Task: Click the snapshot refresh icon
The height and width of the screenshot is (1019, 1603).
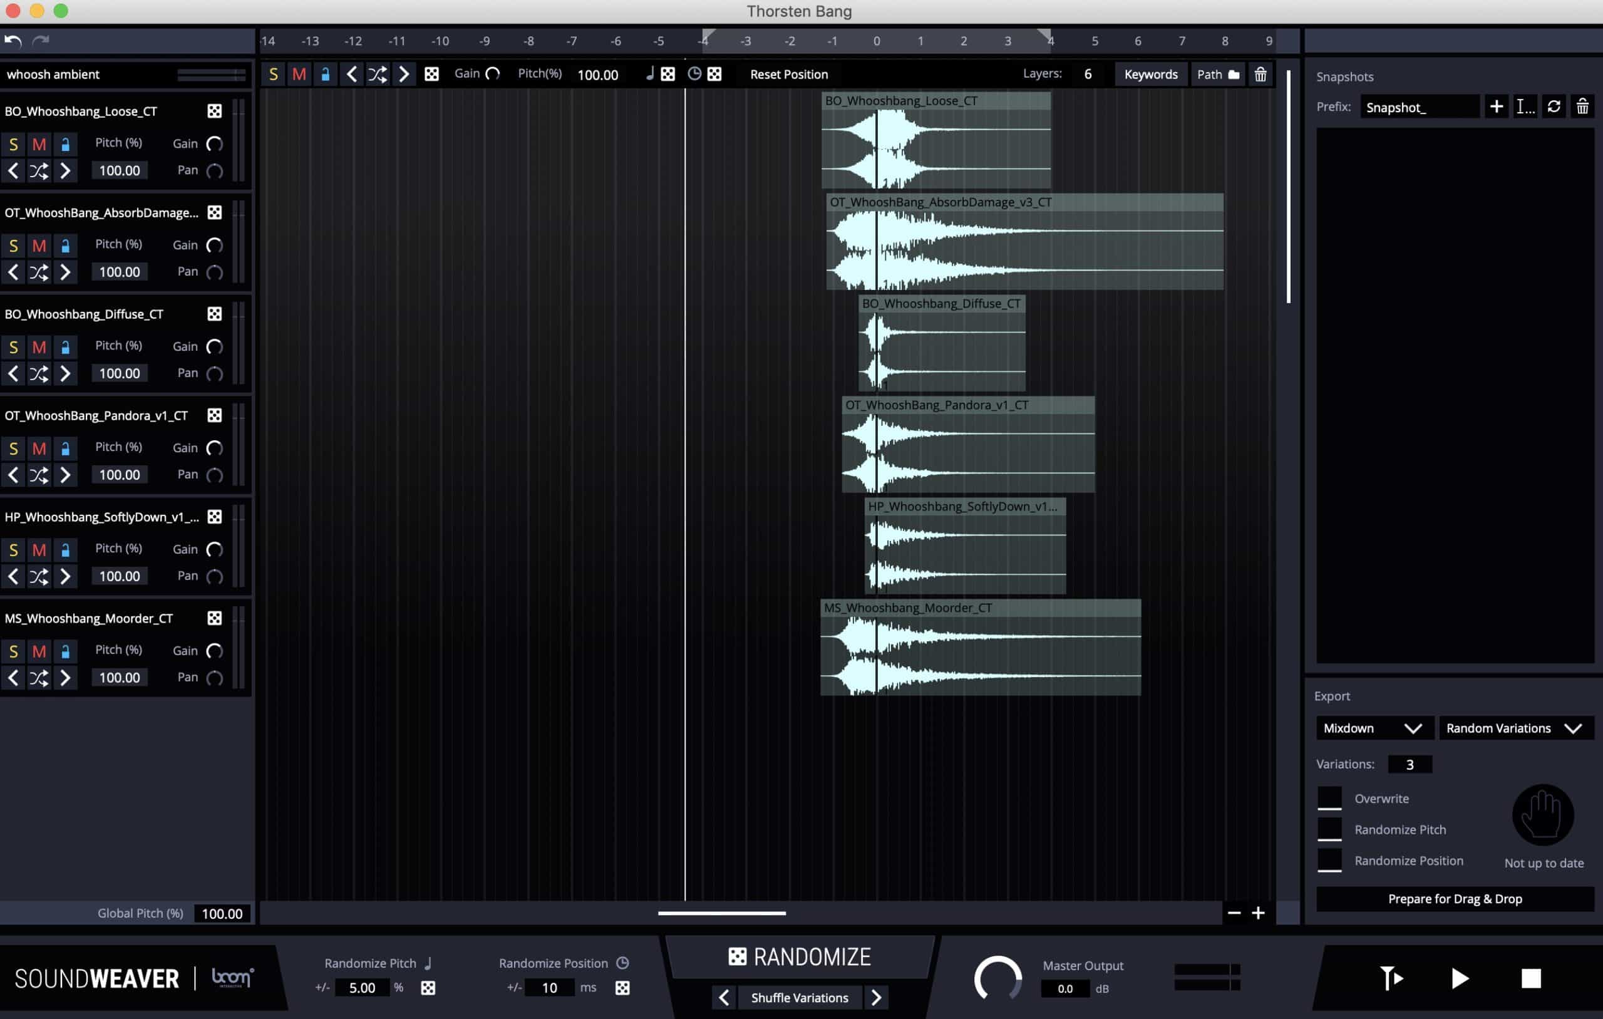Action: pos(1554,106)
